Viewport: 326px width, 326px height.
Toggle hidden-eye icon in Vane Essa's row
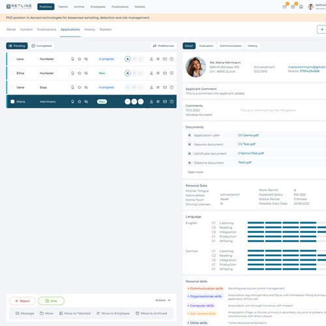86,87
